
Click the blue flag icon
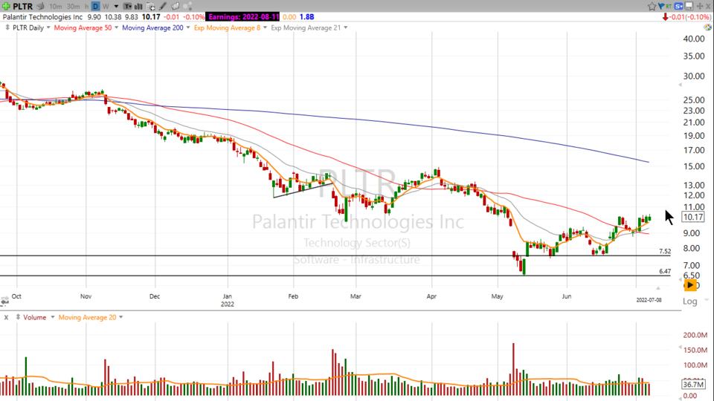(x=660, y=7)
